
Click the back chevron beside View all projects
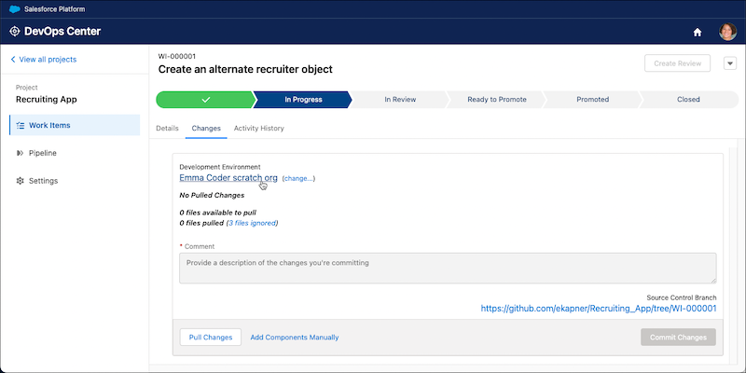click(13, 60)
